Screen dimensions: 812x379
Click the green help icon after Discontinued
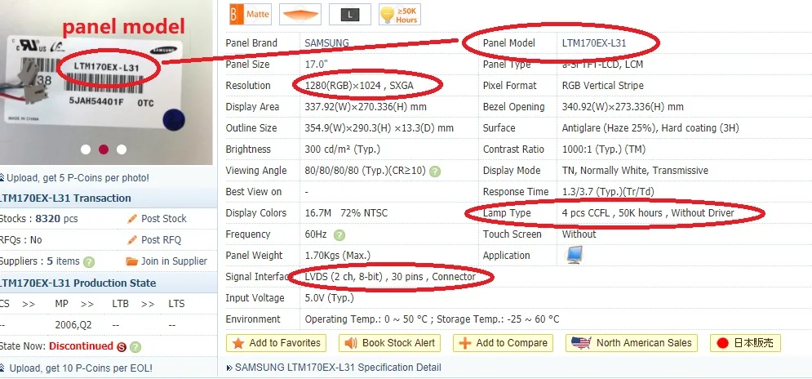pos(135,347)
